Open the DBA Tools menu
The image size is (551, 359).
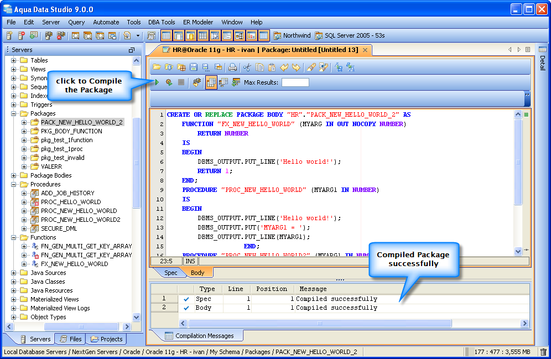(162, 22)
